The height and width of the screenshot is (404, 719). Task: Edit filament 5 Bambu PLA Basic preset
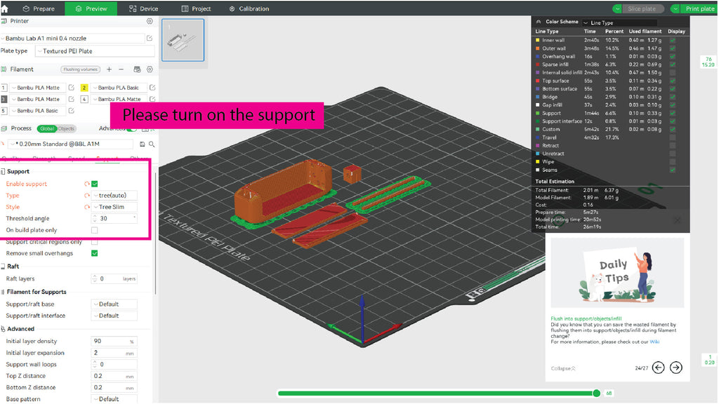click(71, 110)
